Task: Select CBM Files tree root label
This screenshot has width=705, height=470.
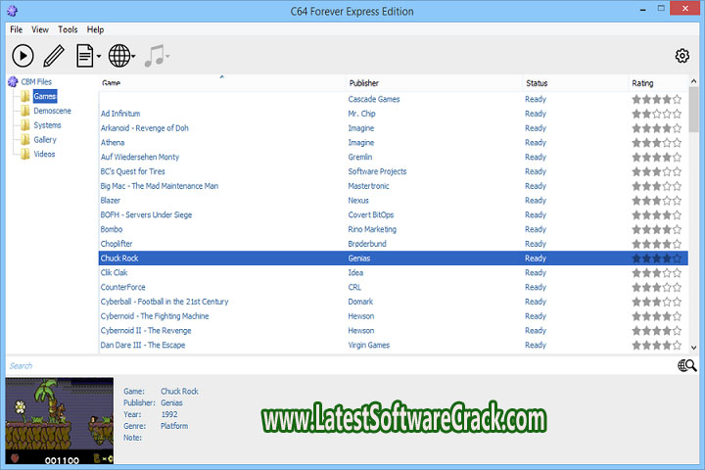Action: tap(36, 82)
